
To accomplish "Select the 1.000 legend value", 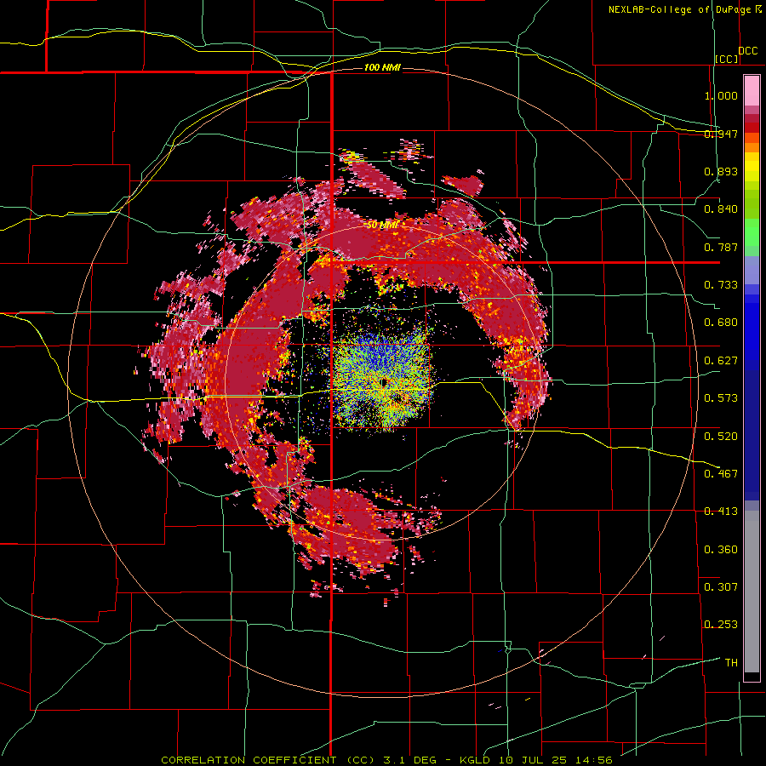I will (721, 95).
